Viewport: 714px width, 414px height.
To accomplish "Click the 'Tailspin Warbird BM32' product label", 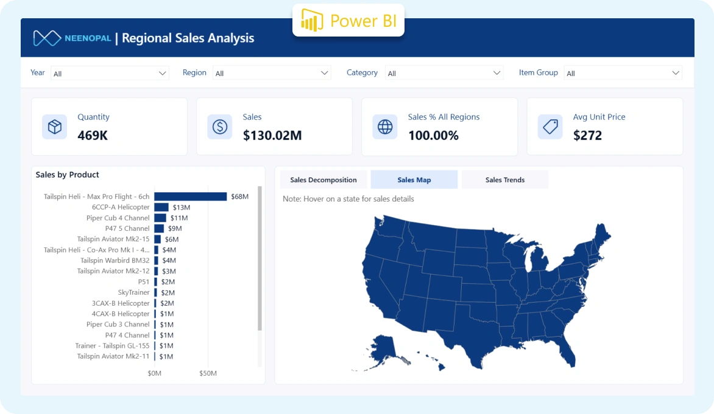I will point(115,260).
